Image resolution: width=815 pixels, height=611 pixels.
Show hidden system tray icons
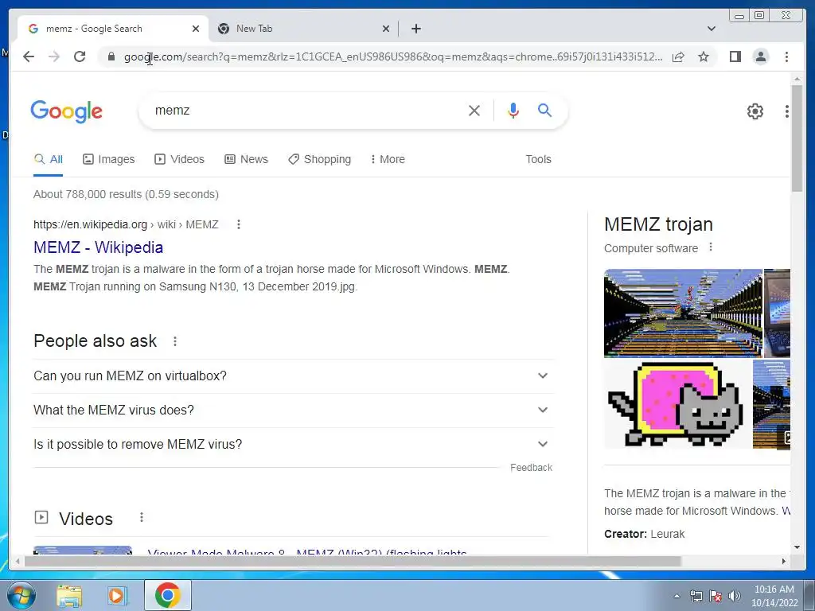coord(677,596)
